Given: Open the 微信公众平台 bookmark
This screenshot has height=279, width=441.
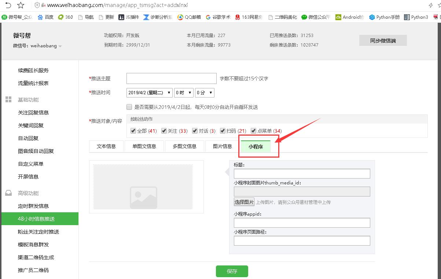Looking at the screenshot, I should (x=304, y=17).
